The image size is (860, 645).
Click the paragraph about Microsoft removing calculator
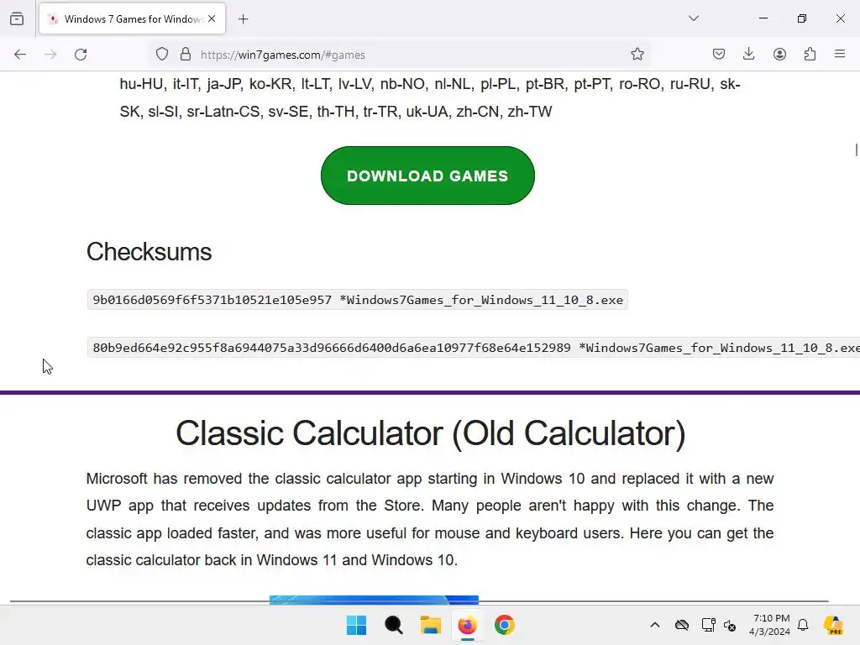click(430, 519)
